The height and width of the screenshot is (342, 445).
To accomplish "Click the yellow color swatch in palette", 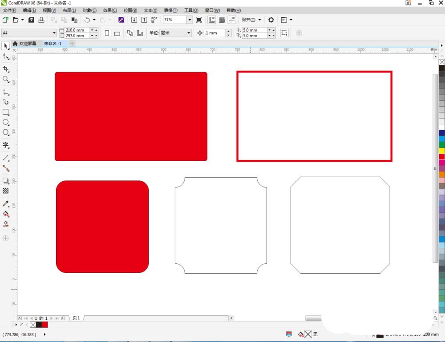I will tap(442, 151).
